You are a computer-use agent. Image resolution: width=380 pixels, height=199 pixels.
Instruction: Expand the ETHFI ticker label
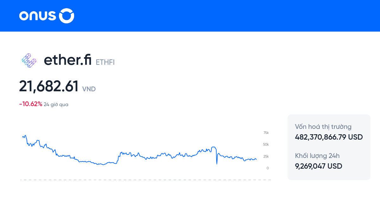(x=105, y=62)
